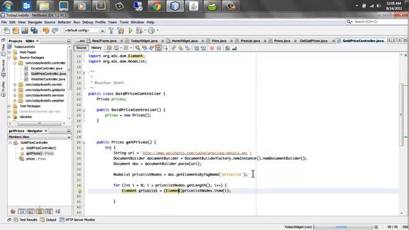Viewport: 409px width, 230px height.
Task: Toggle Show Non-Public Members filter in Navigator
Action: pos(40,211)
